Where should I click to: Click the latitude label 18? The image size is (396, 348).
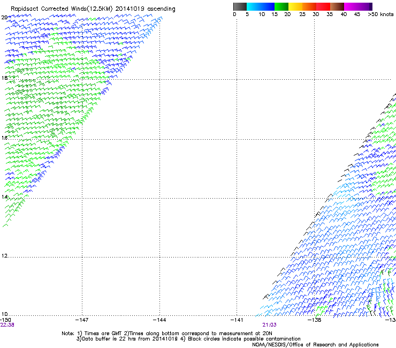(4, 78)
